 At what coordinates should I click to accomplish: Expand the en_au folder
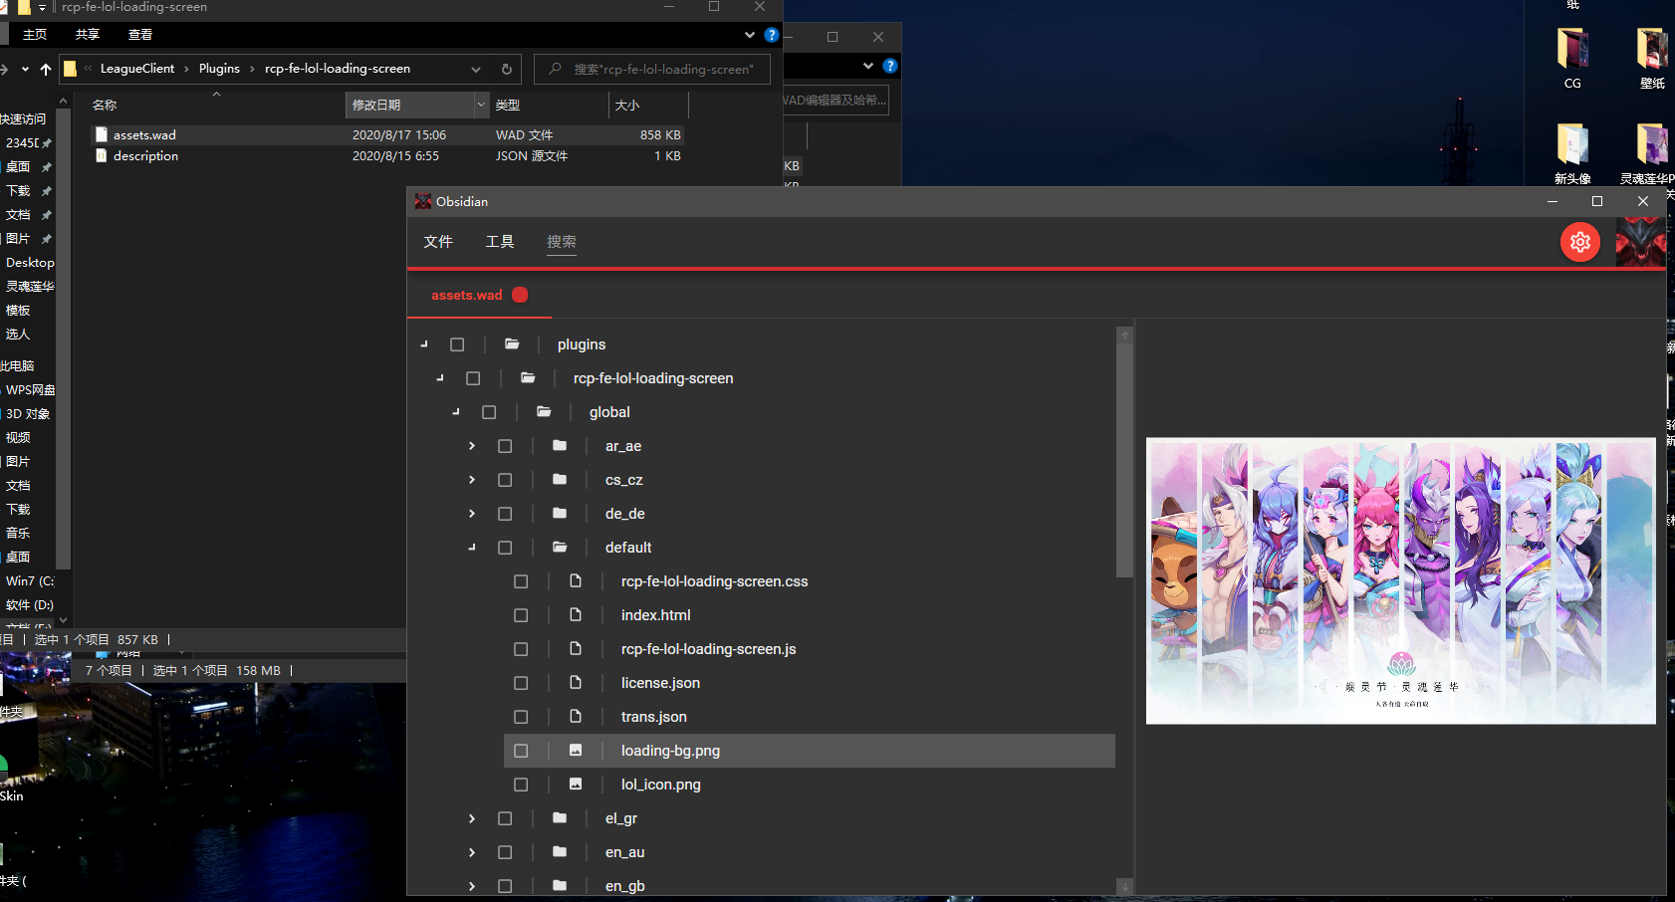tap(472, 852)
